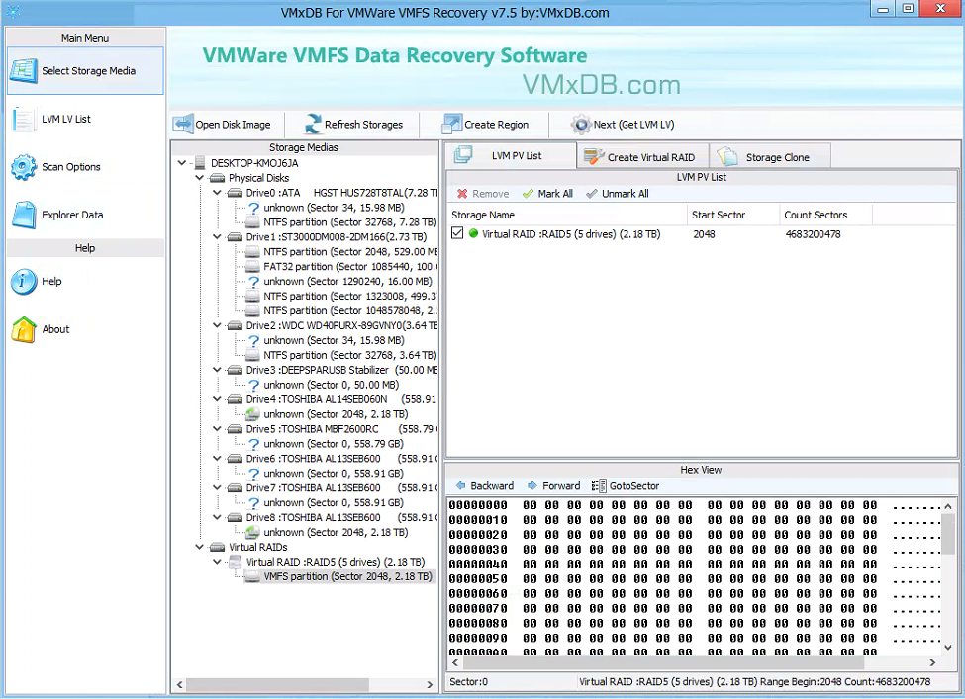Click the Storage Medias scrollbar left arrow
This screenshot has height=699, width=965.
pos(180,684)
